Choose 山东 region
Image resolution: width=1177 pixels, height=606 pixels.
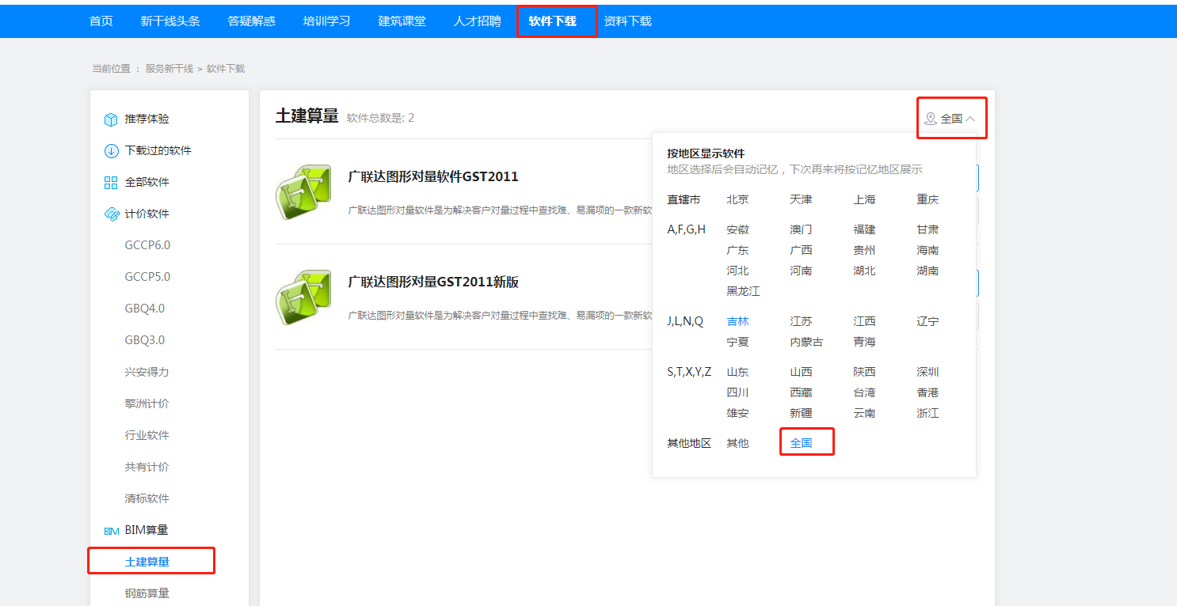pyautogui.click(x=737, y=372)
